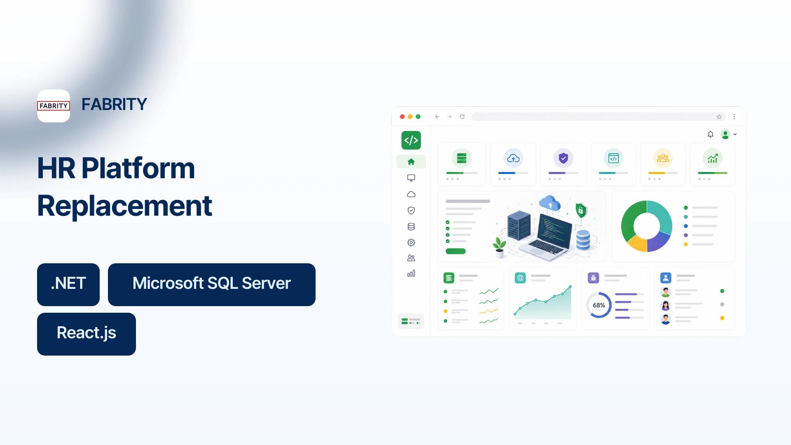Expand the user account dropdown chevron
791x445 pixels.
(x=735, y=134)
